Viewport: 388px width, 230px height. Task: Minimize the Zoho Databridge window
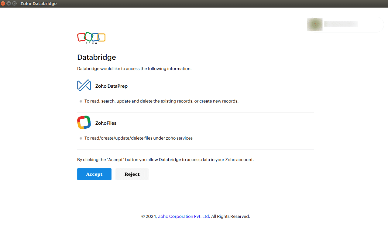point(9,4)
